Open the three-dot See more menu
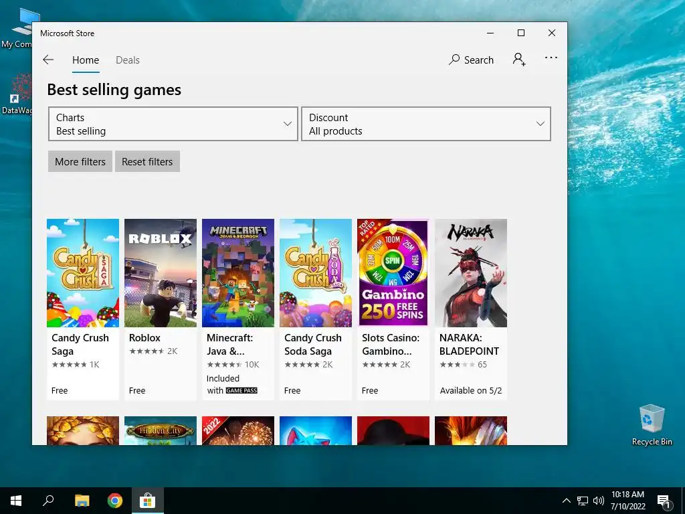The width and height of the screenshot is (685, 514). 551,58
